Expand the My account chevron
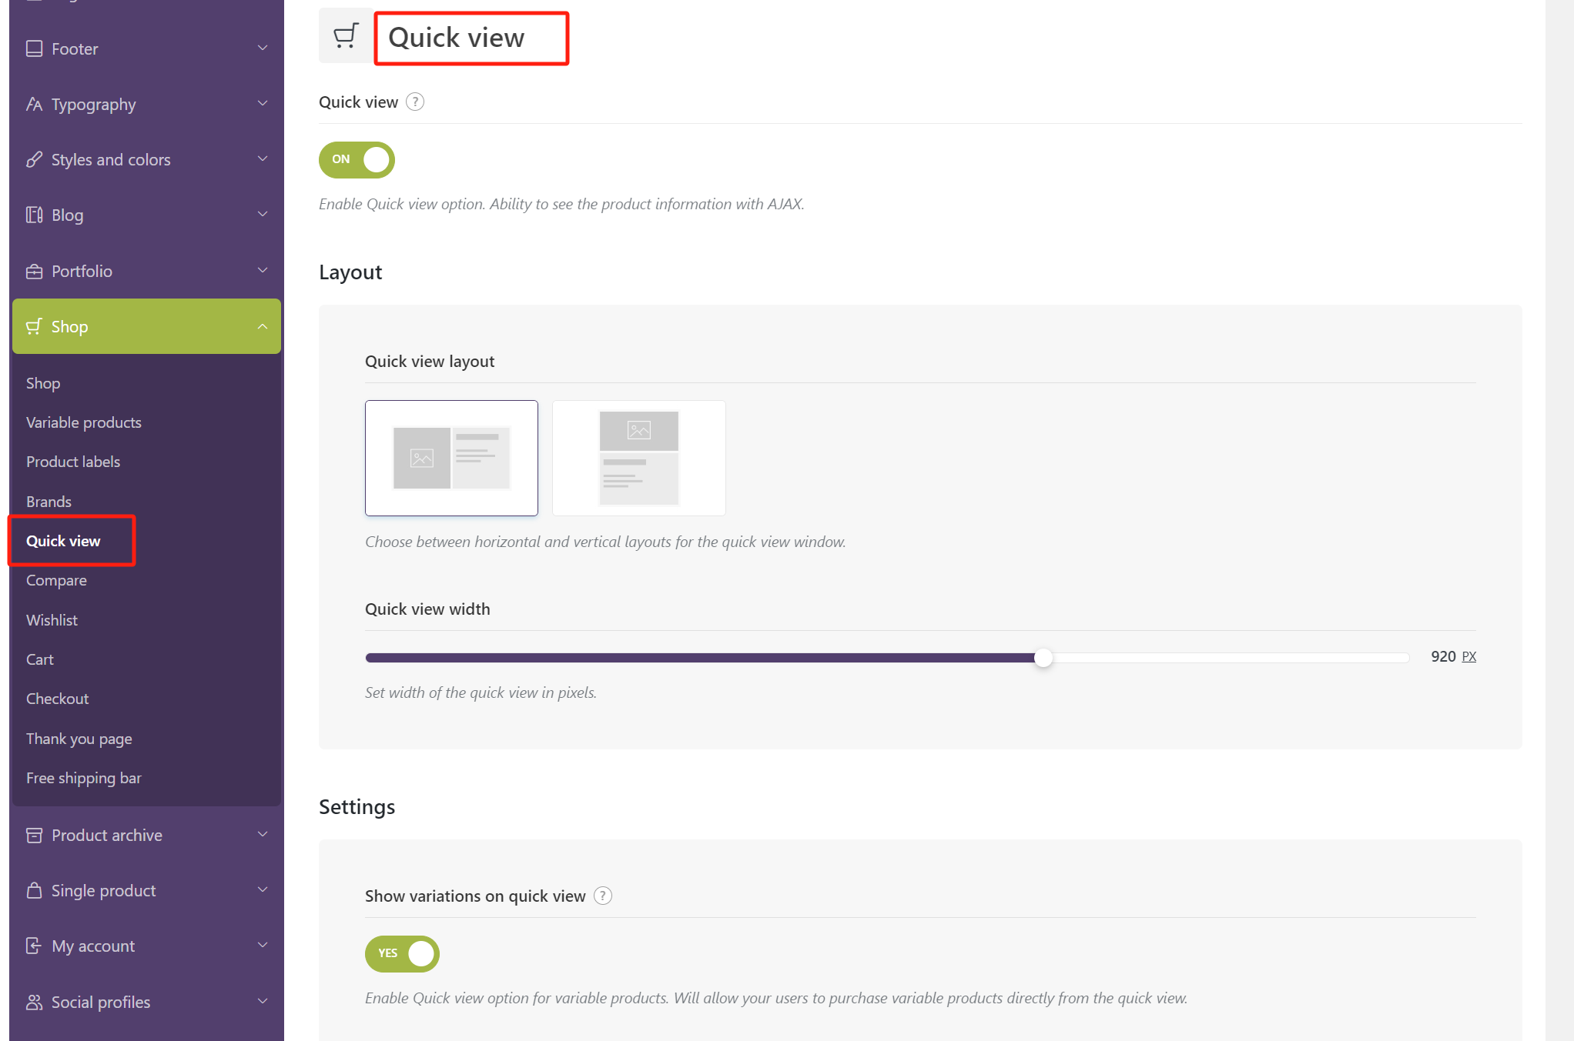Screen dimensions: 1574x1041 (x=263, y=946)
